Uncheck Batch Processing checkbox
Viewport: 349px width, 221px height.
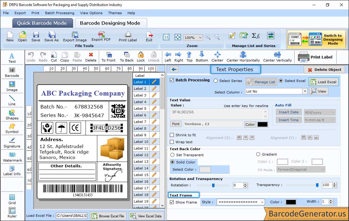coord(172,80)
